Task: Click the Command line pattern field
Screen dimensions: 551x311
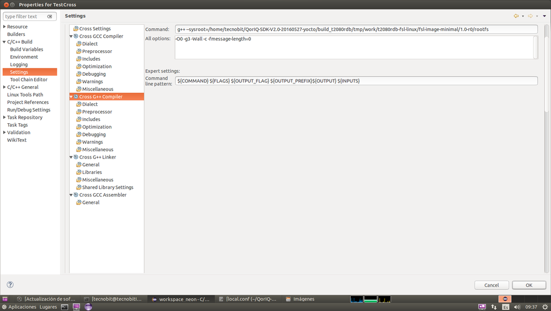Action: coord(356,81)
